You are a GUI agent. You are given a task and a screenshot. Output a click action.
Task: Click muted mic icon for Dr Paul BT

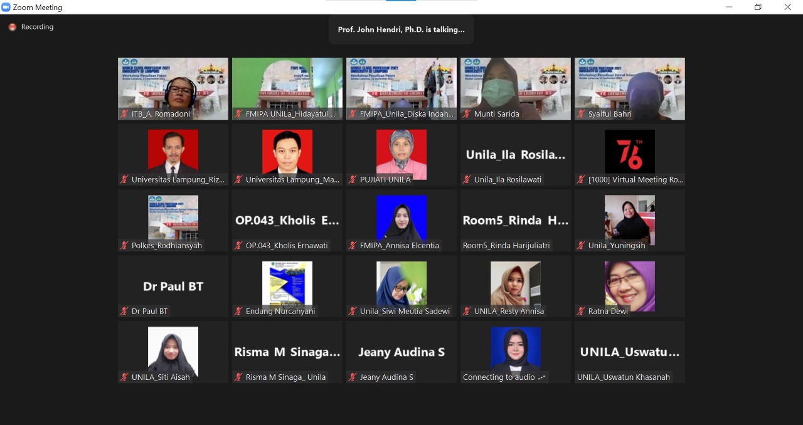[124, 312]
